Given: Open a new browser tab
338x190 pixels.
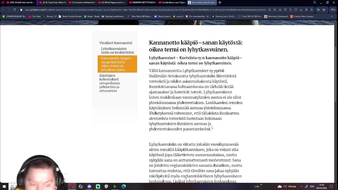Looking at the screenshot, I should pos(220,2).
